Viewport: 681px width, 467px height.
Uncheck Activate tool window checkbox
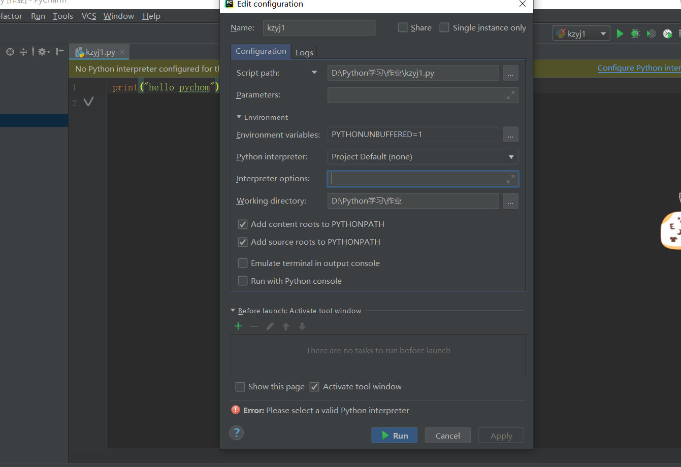315,387
